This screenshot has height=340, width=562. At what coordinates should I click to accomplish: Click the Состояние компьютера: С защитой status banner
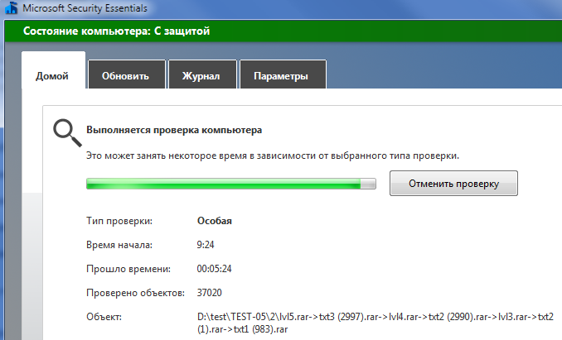click(283, 31)
